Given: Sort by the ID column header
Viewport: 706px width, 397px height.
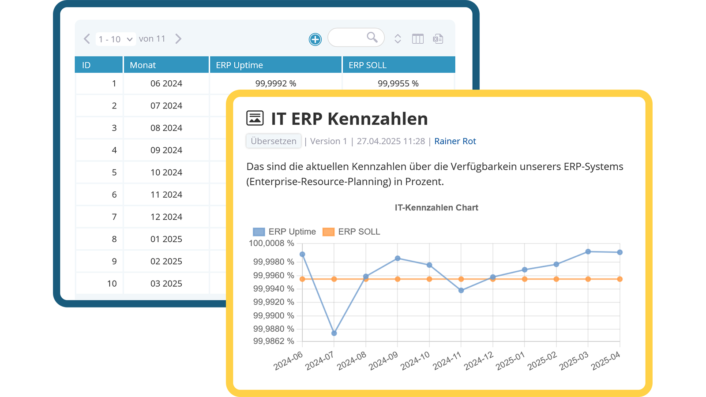Looking at the screenshot, I should [x=99, y=65].
